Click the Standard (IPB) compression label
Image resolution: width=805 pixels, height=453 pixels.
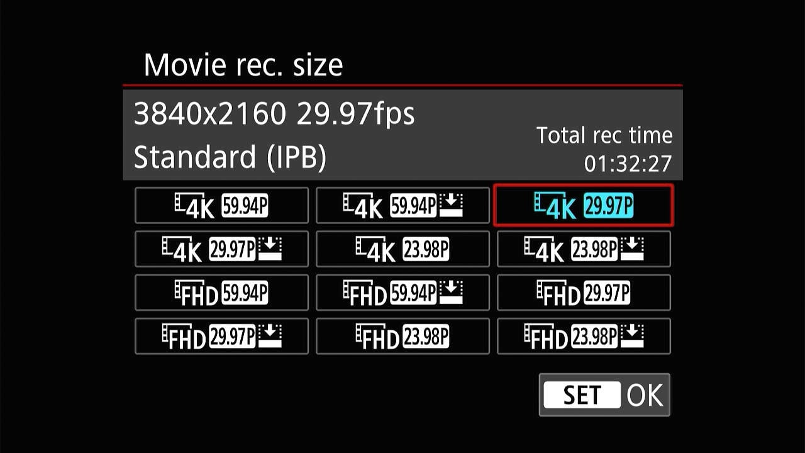pyautogui.click(x=230, y=157)
